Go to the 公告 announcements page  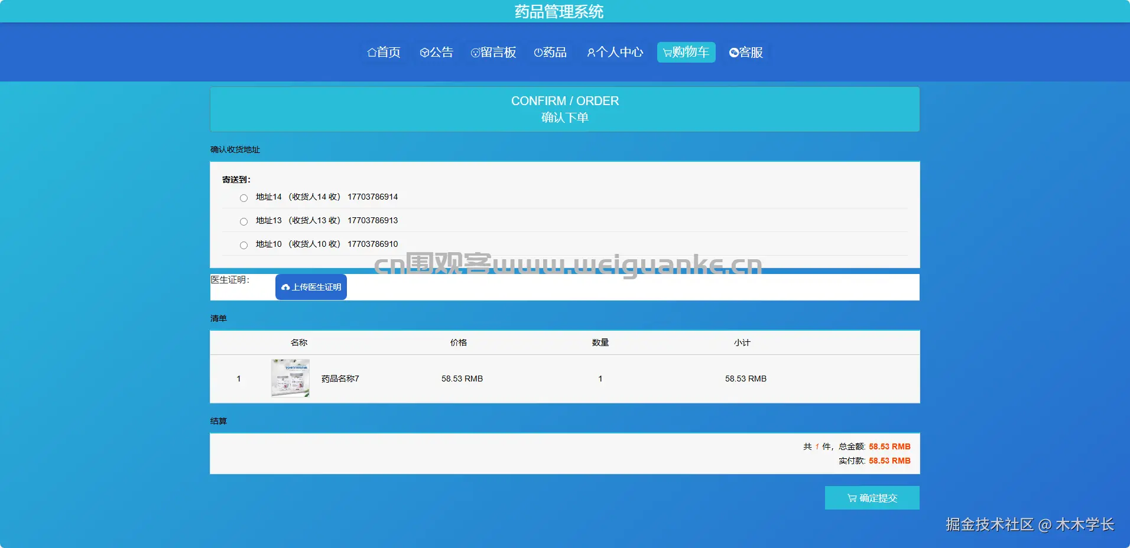(436, 52)
